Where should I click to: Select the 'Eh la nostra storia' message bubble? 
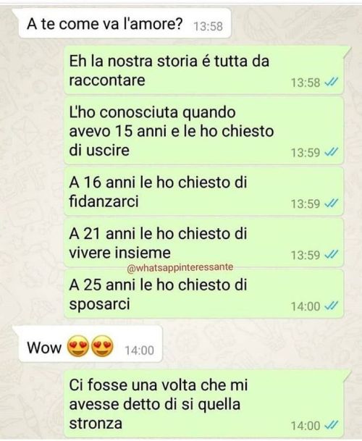[x=204, y=70]
